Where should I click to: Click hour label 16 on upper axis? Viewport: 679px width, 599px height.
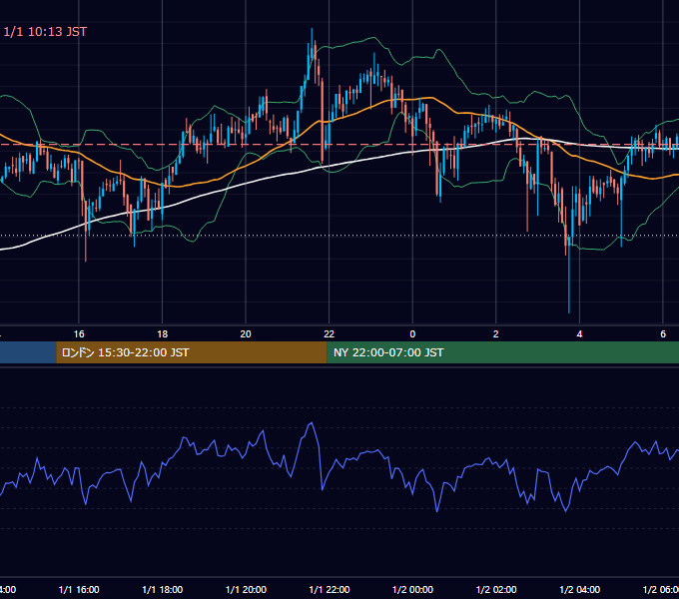(x=79, y=333)
